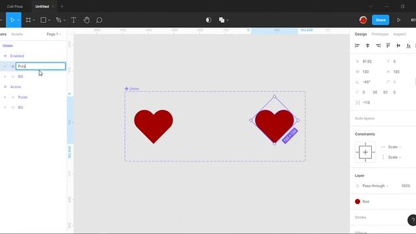
Task: Select the Enabled variant layer
Action: coord(17,56)
